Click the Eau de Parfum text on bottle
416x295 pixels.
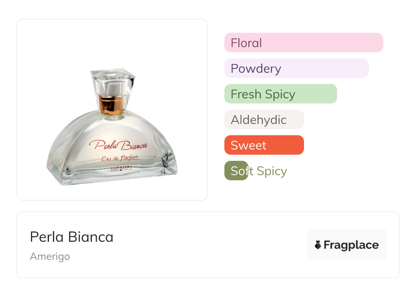122,158
